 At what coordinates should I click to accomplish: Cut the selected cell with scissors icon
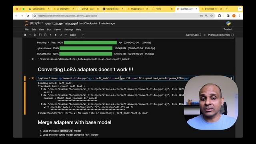click(35, 35)
